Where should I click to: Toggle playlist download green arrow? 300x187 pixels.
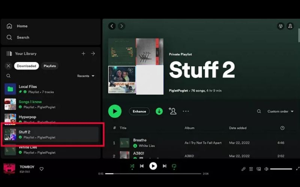pyautogui.click(x=159, y=111)
